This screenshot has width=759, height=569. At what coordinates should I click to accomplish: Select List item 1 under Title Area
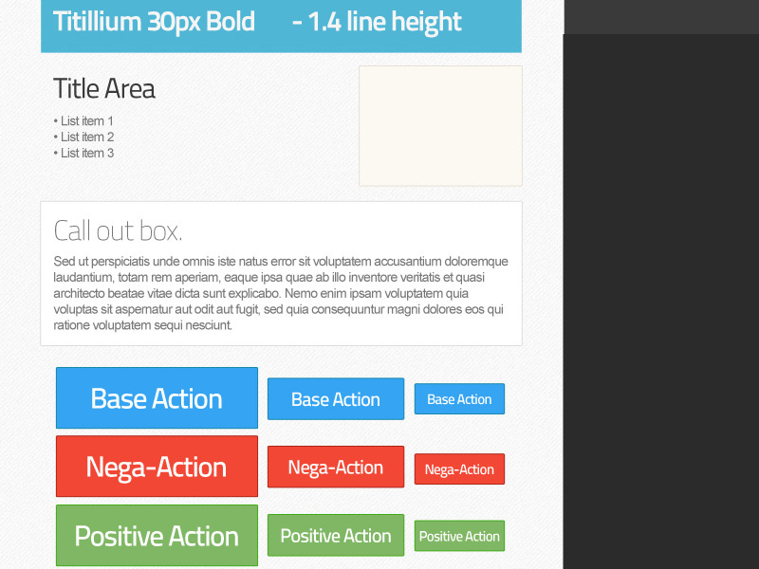point(86,120)
